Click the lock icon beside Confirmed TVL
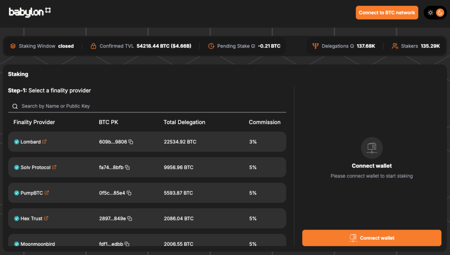 [93, 46]
